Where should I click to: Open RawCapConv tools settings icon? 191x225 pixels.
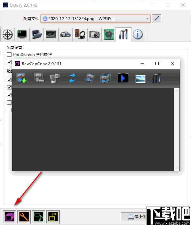156,78
